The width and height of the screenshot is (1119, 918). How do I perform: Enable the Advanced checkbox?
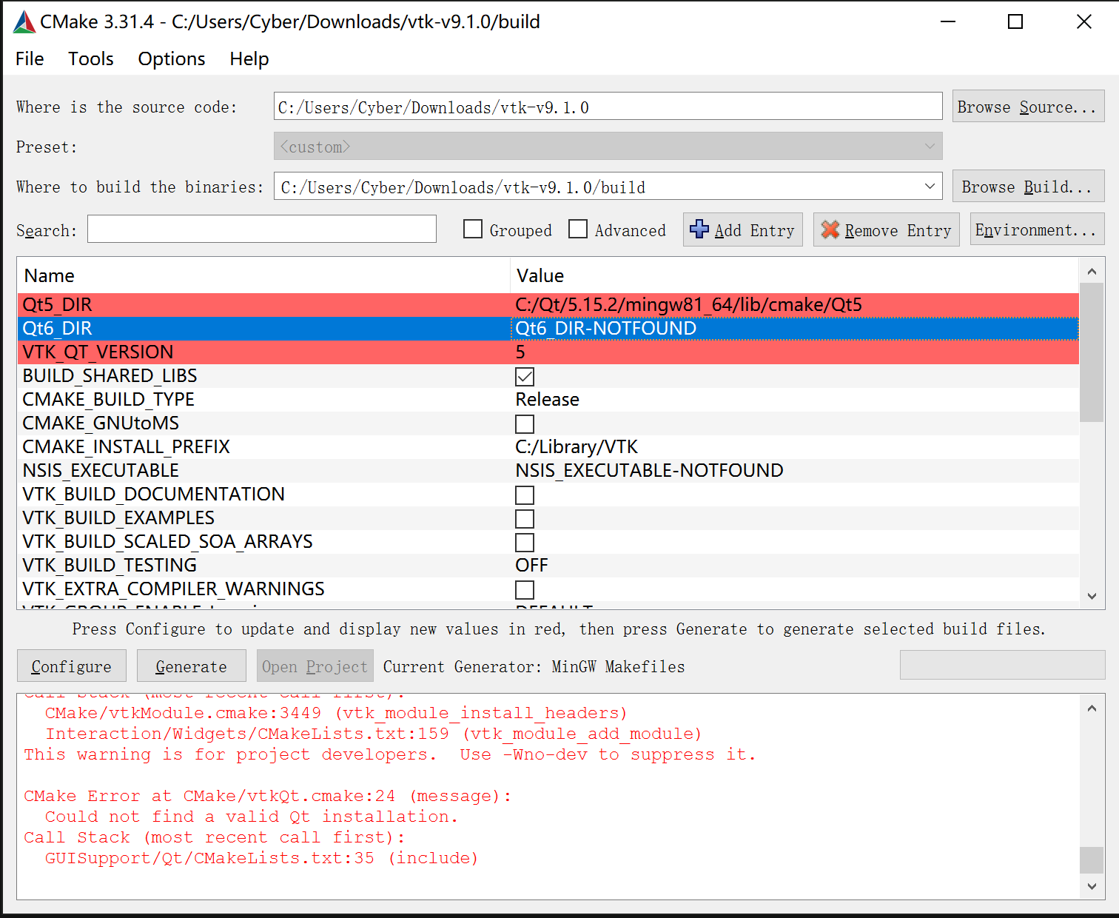pyautogui.click(x=578, y=229)
